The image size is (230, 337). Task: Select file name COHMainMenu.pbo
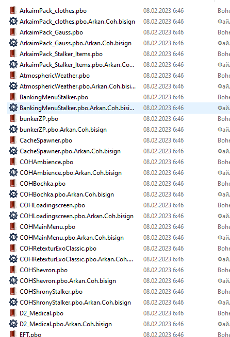47,227
